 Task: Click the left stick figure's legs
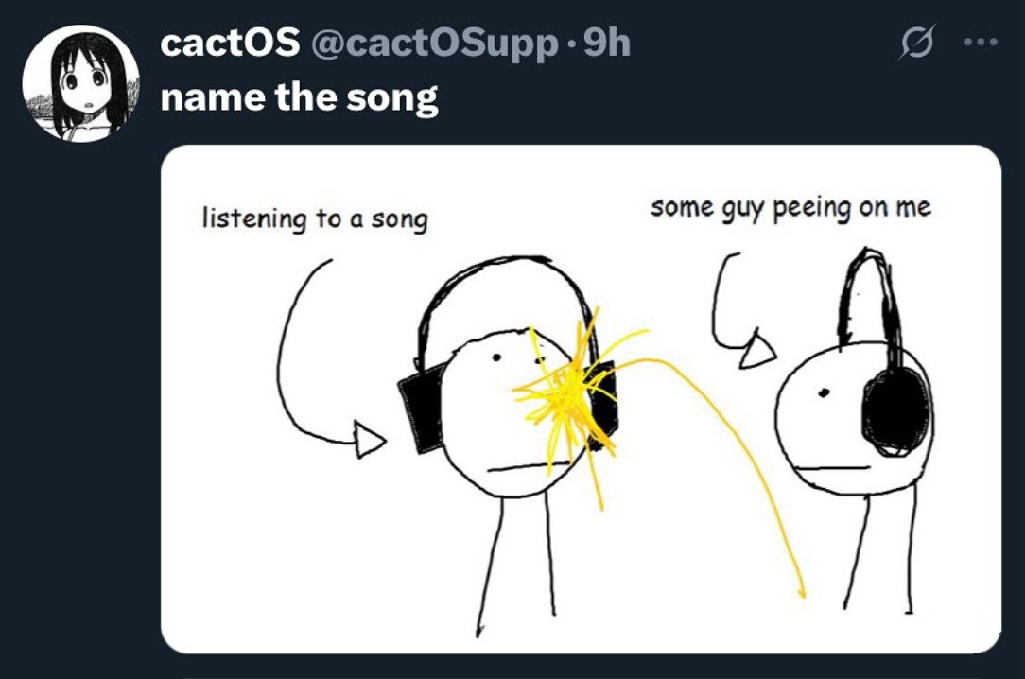(x=516, y=564)
